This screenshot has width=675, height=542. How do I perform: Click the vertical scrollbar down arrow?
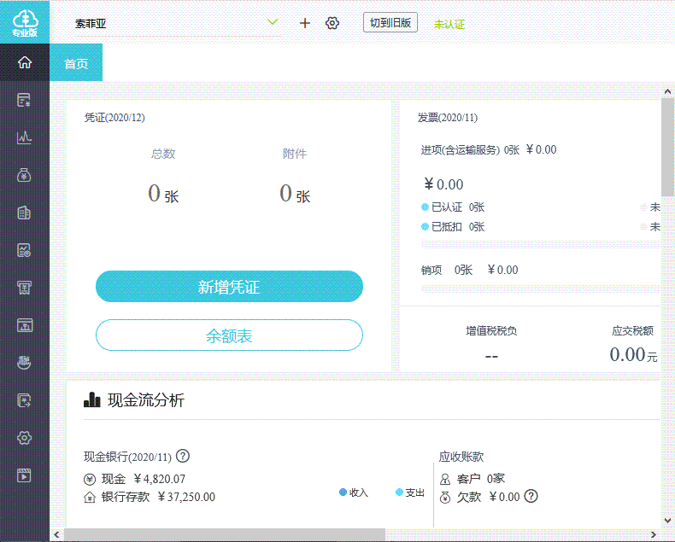667,521
